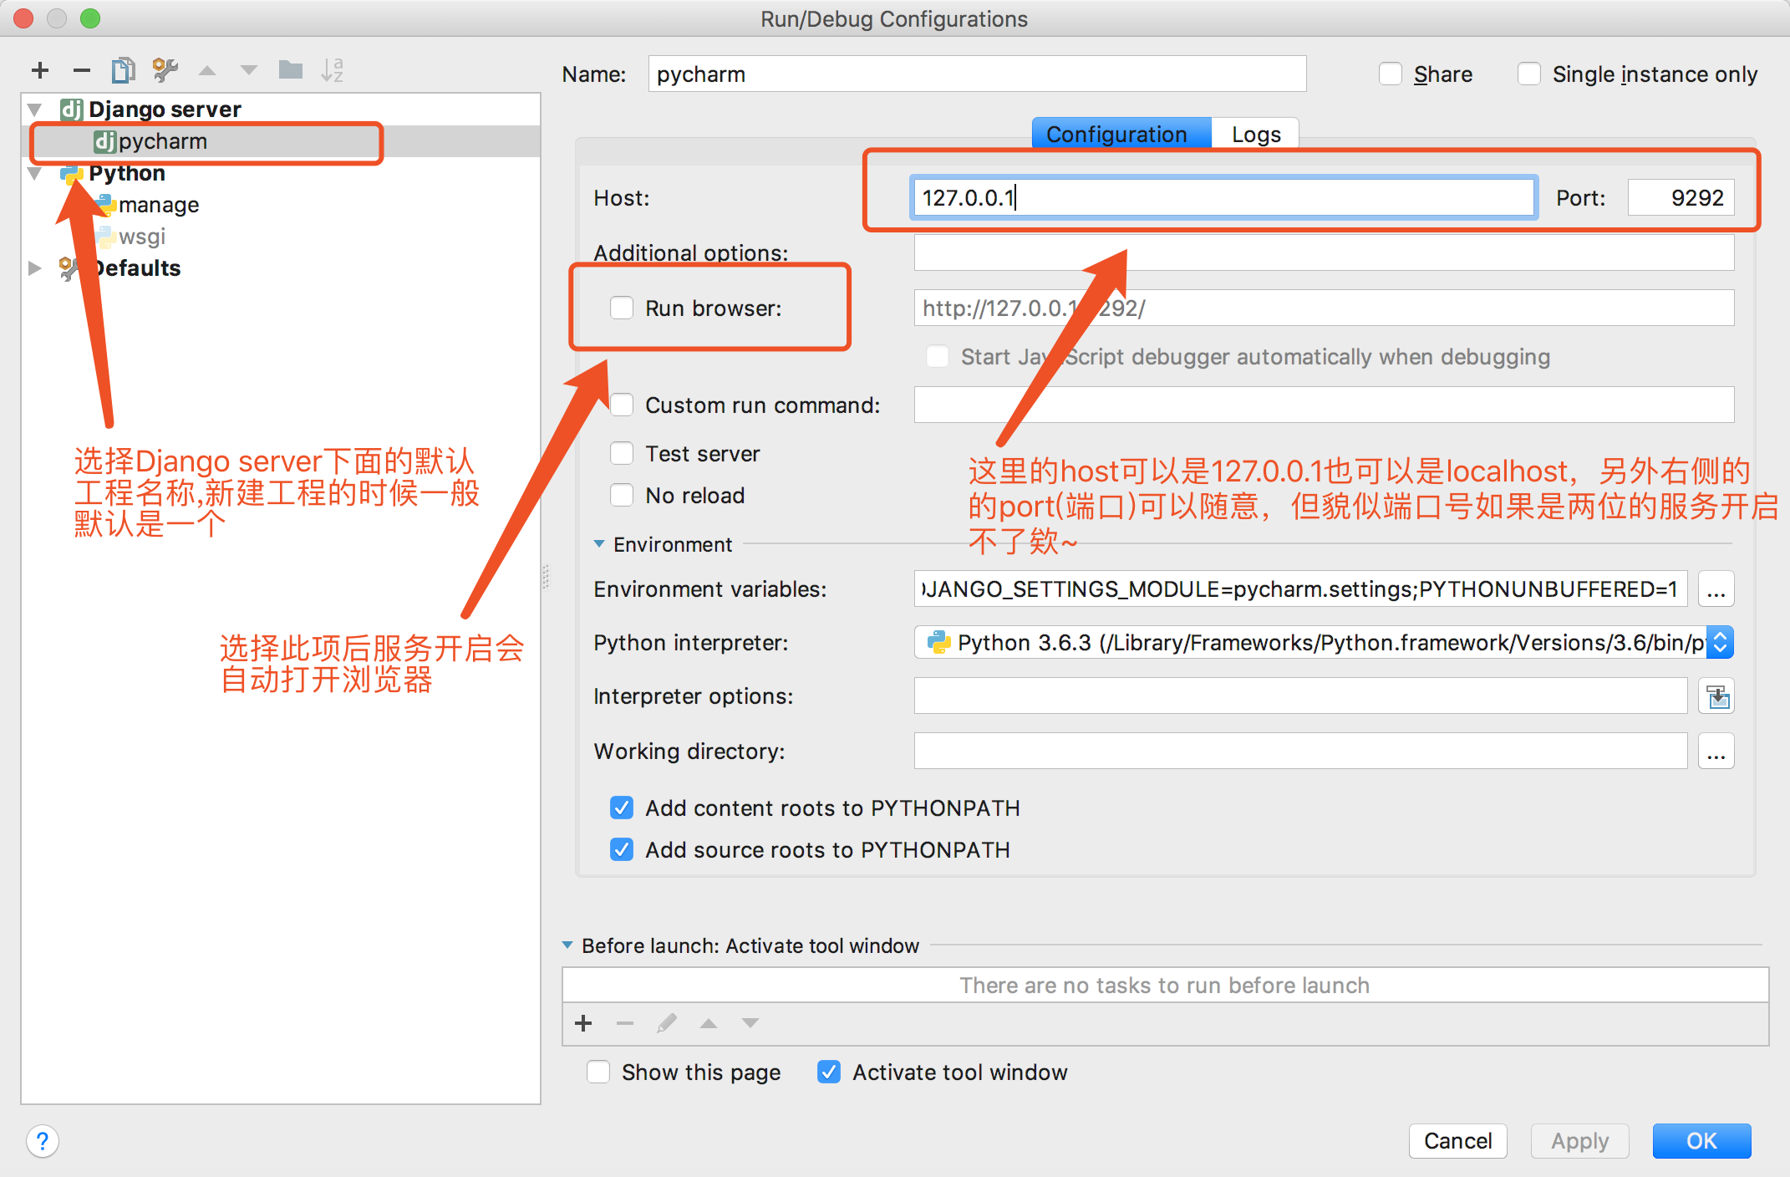The image size is (1790, 1177).
Task: Open help with the question mark button
Action: point(43,1141)
